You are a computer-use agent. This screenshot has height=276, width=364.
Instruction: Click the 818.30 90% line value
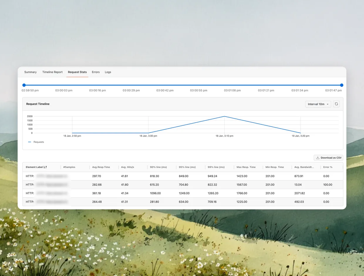tap(154, 176)
